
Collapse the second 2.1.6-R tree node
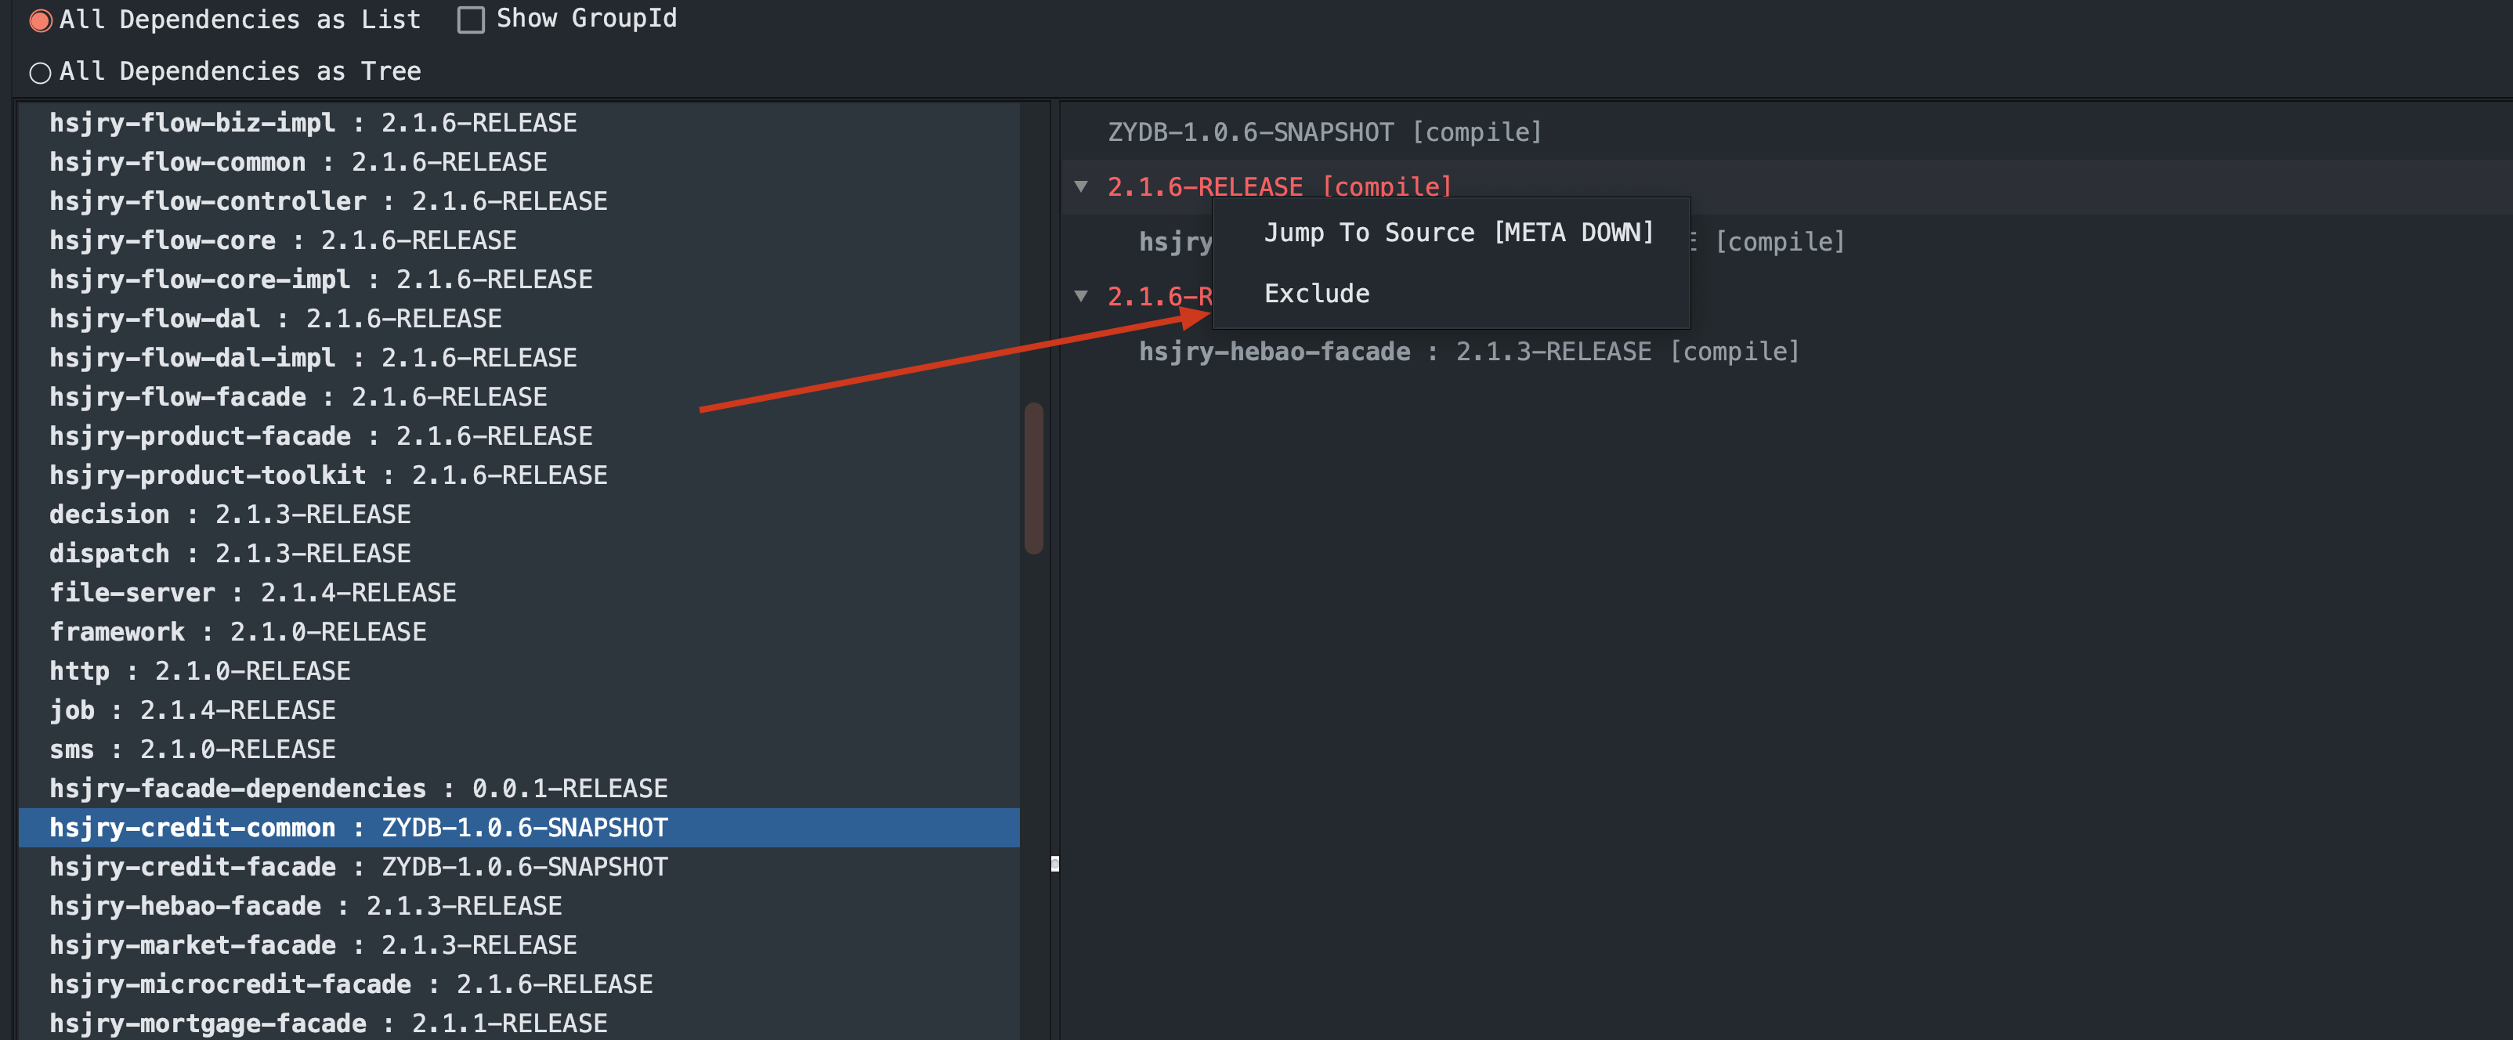coord(1080,295)
